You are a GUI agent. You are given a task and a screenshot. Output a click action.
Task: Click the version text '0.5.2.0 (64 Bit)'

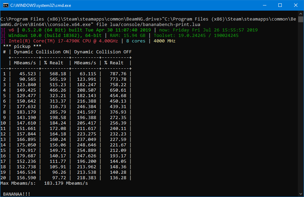pyautogui.click(x=44, y=30)
